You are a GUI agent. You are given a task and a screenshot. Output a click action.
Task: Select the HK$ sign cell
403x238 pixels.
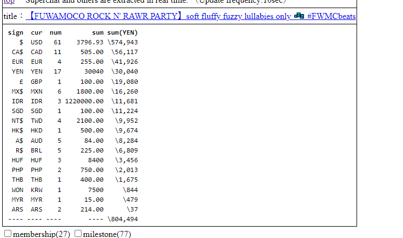(x=17, y=131)
